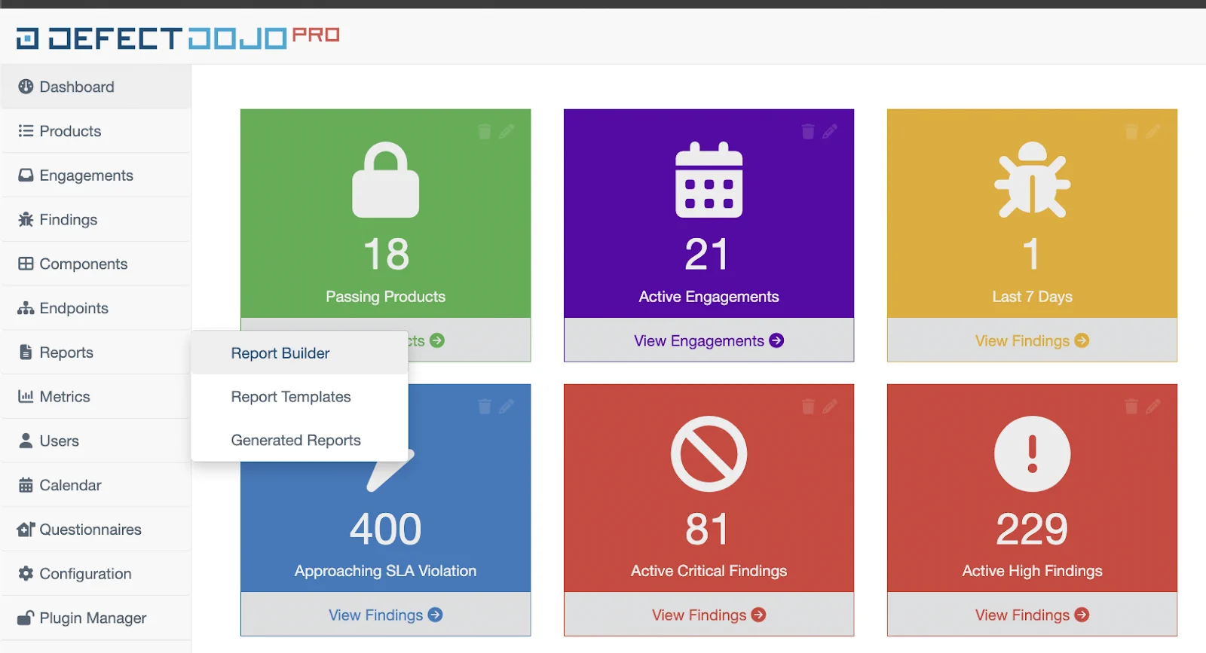
Task: Open the View Engagements link
Action: 709,341
